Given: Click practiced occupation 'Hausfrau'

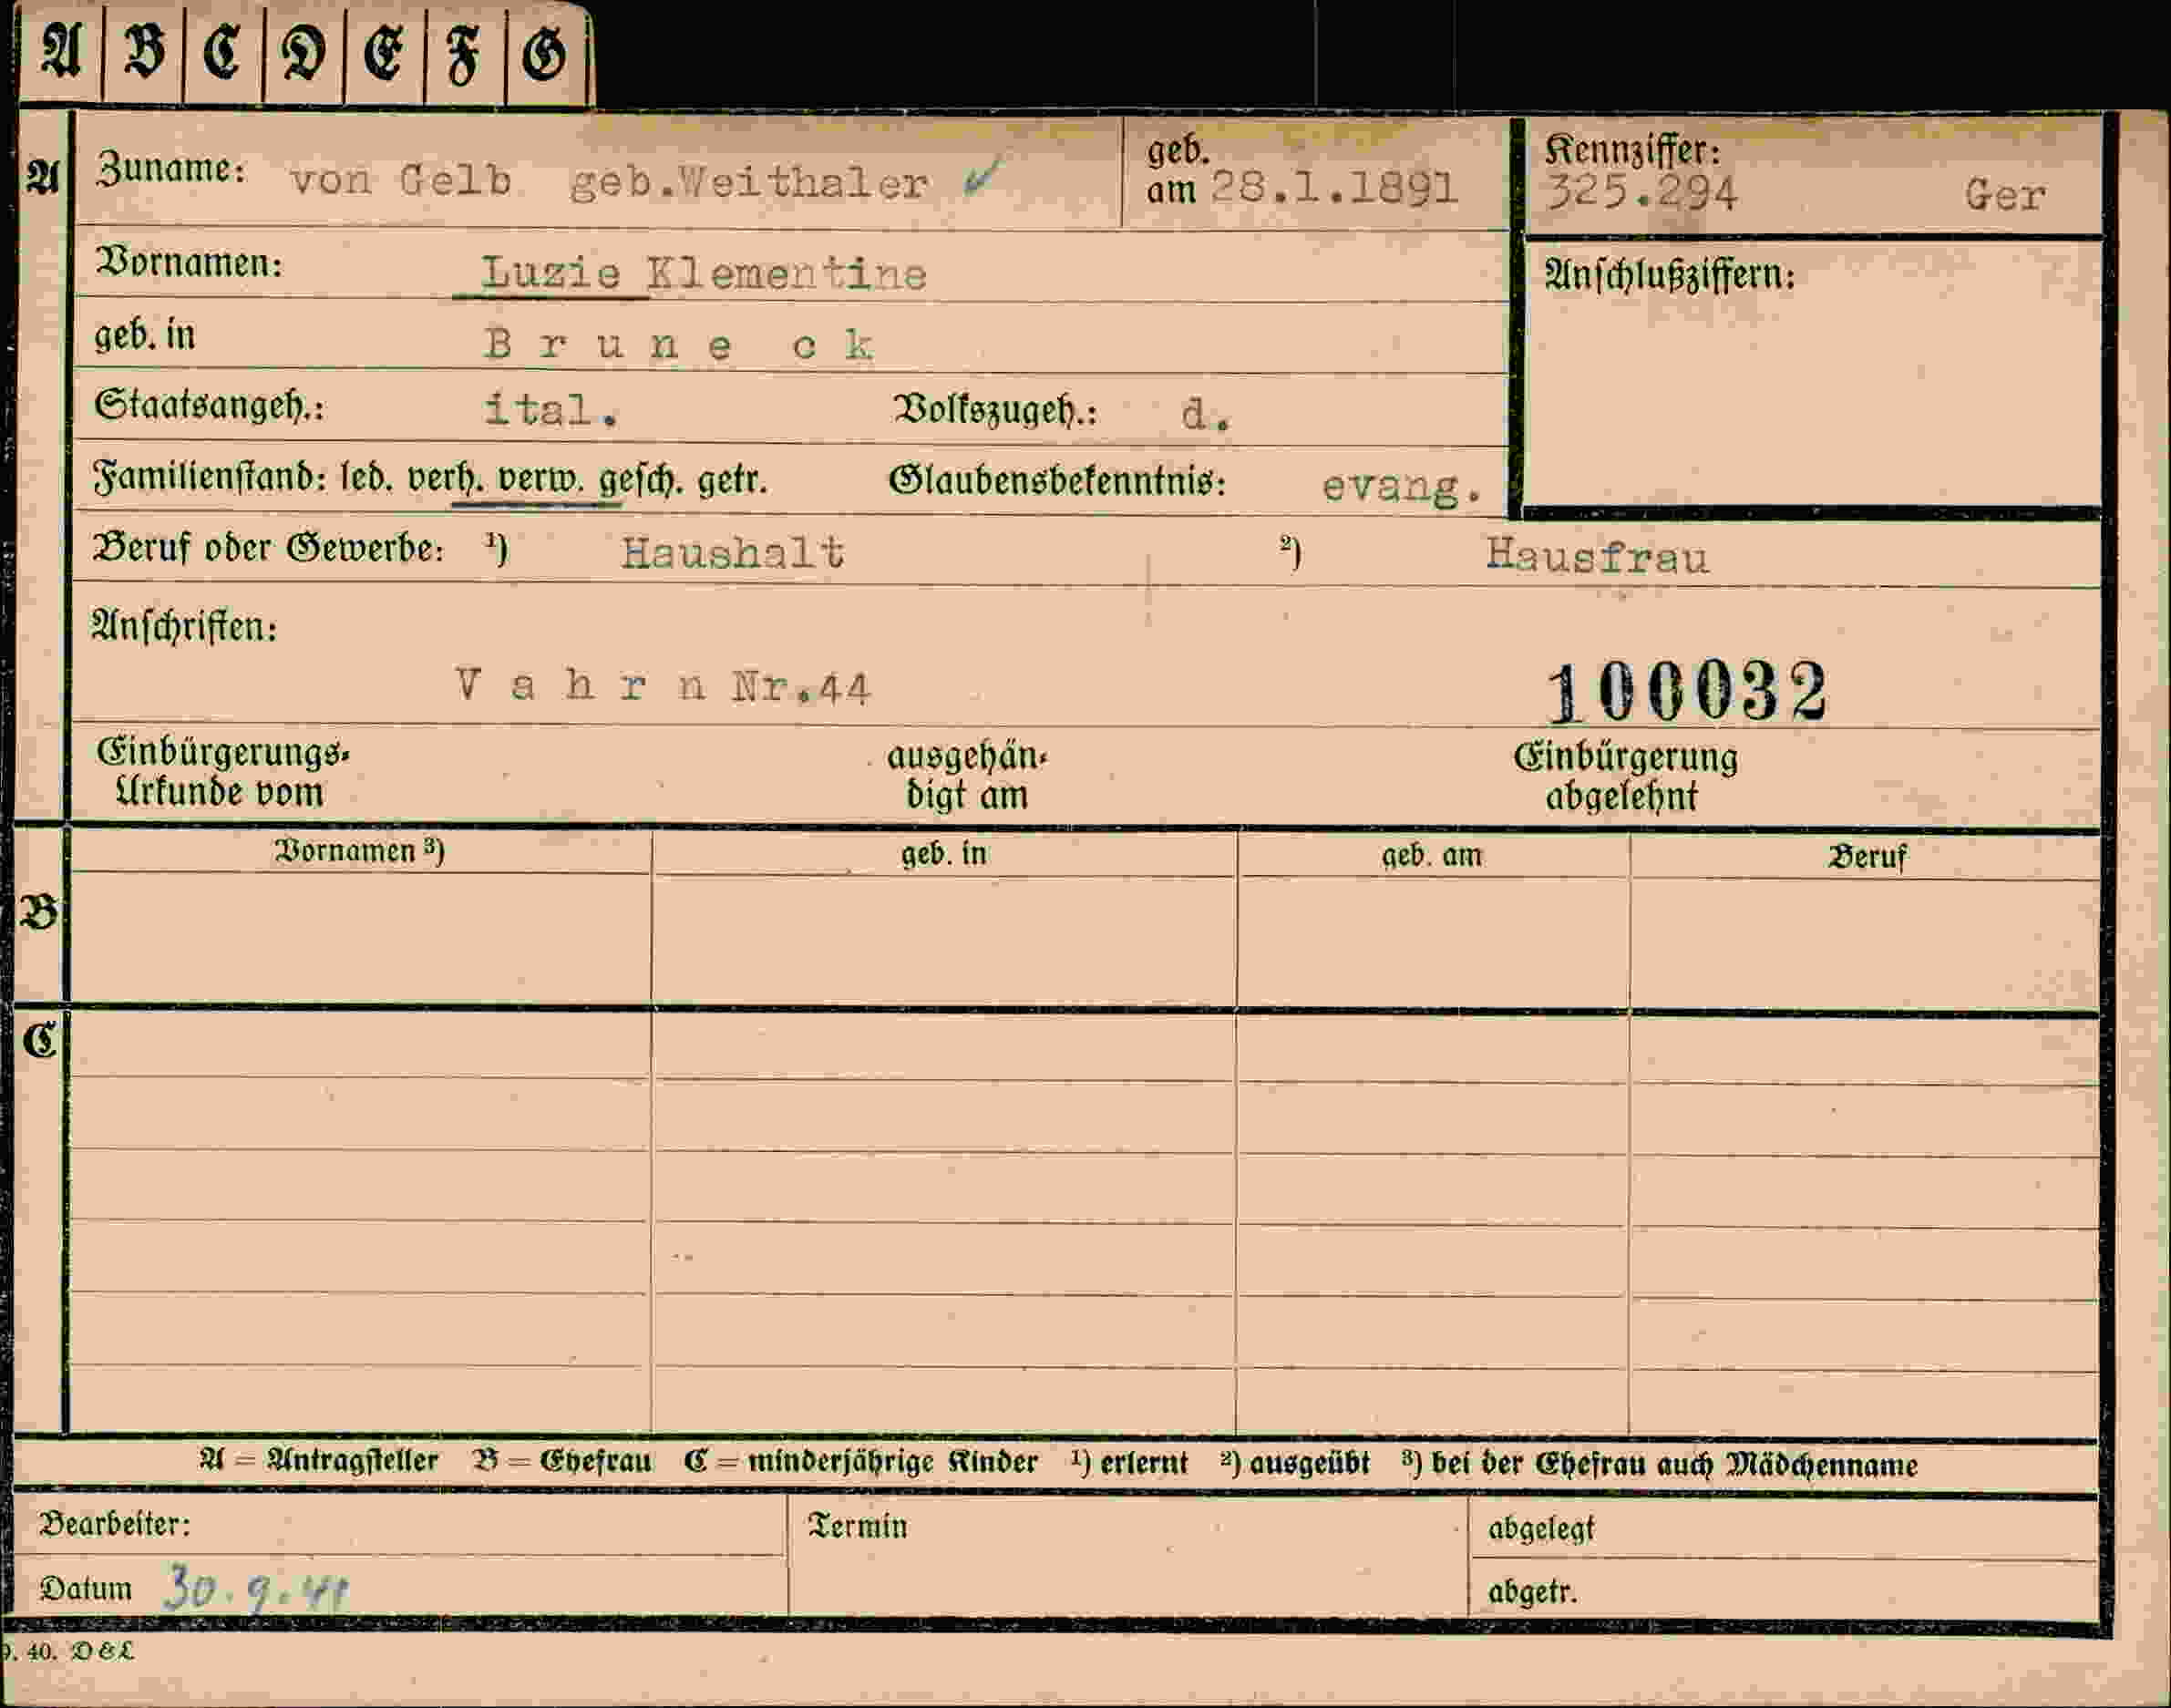Looking at the screenshot, I should pyautogui.click(x=1597, y=556).
